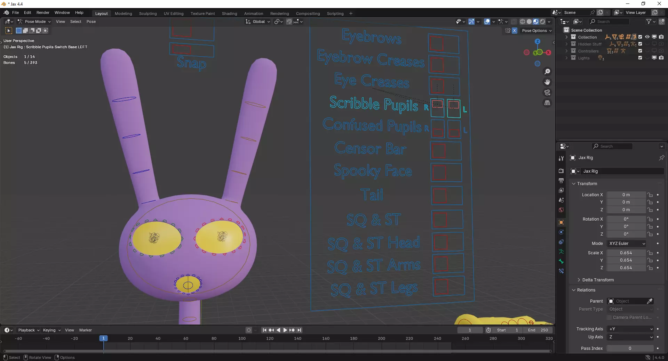Open the File menu
Image resolution: width=668 pixels, height=361 pixels.
pyautogui.click(x=15, y=13)
